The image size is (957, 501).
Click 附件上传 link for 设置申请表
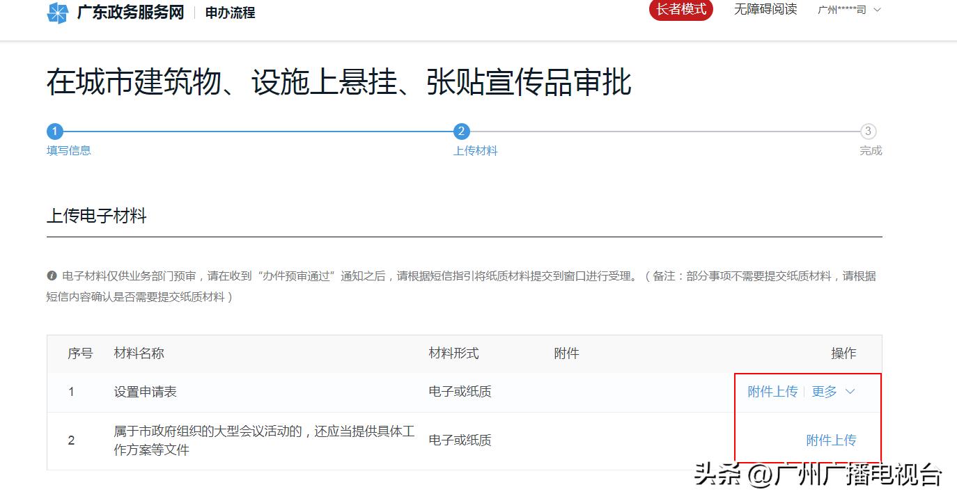773,392
